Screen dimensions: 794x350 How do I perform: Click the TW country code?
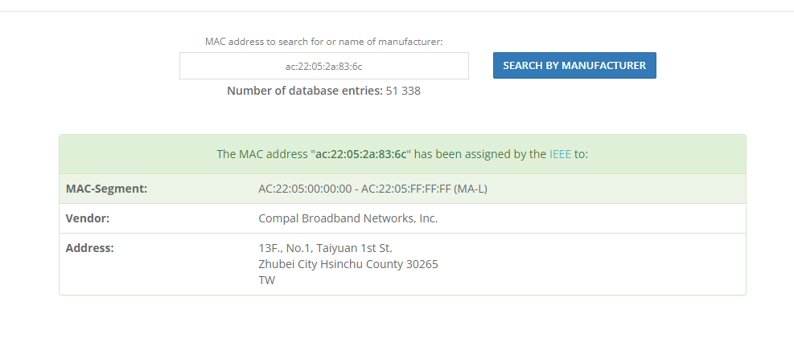click(x=267, y=280)
